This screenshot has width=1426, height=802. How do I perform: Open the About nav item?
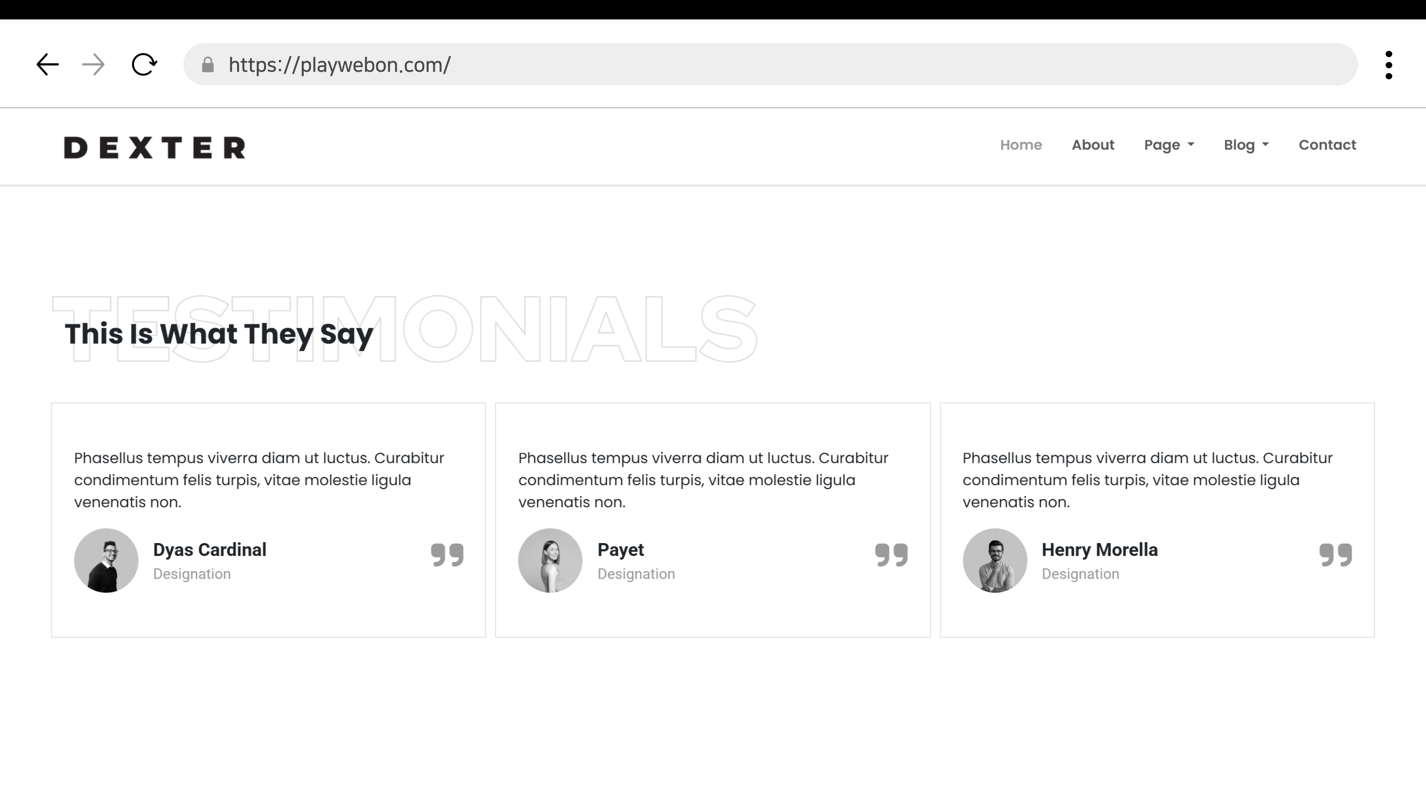[x=1093, y=145]
